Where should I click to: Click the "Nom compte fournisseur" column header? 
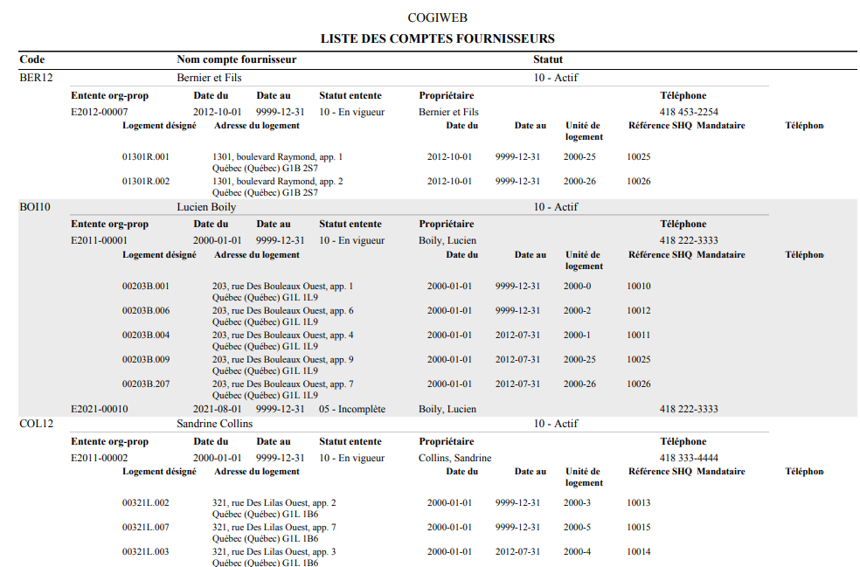[236, 59]
